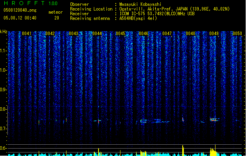Click the yellow power burst below 0049
This screenshot has height=156, width=246.
214,151
